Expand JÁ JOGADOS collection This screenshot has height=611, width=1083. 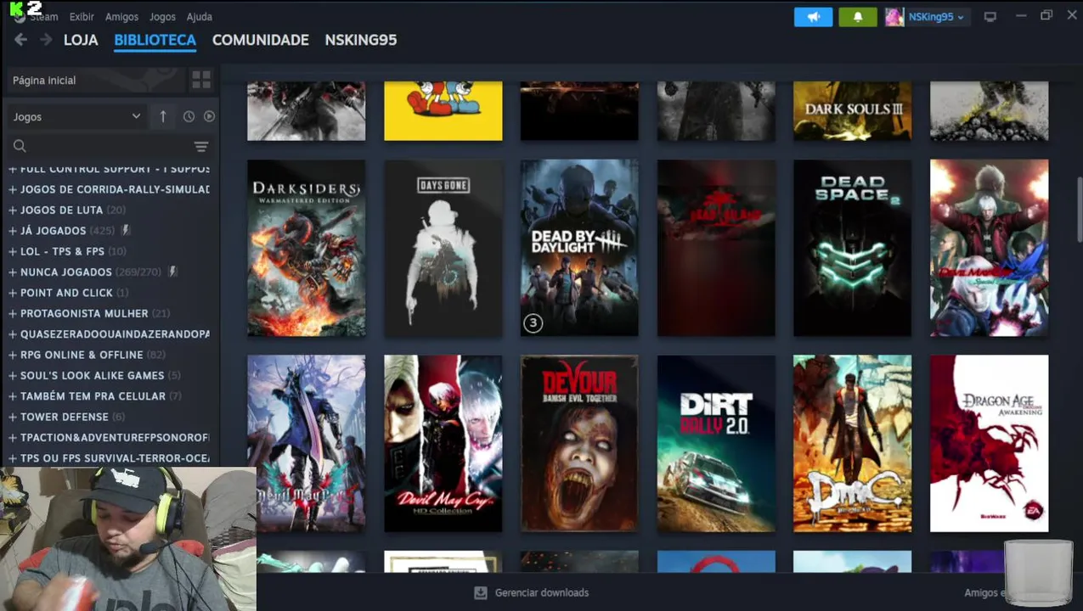tap(13, 230)
